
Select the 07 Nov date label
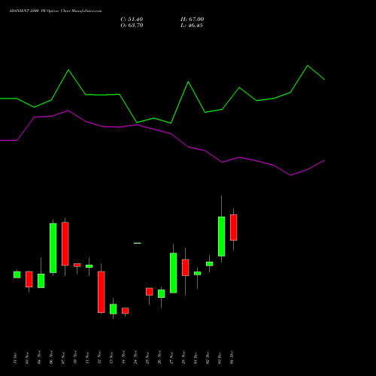pyautogui.click(x=63, y=358)
